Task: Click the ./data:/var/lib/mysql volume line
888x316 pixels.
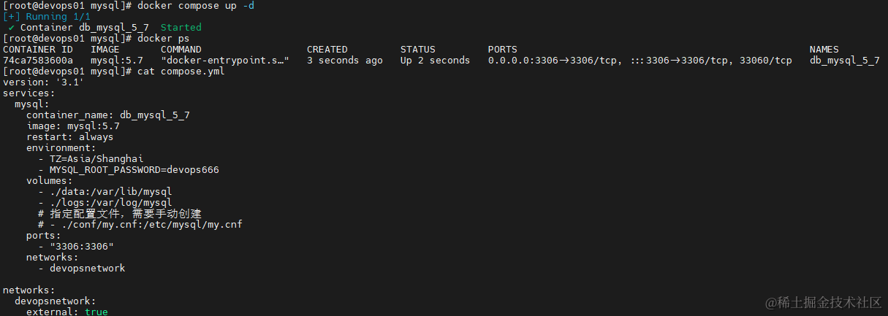Action: tap(105, 192)
